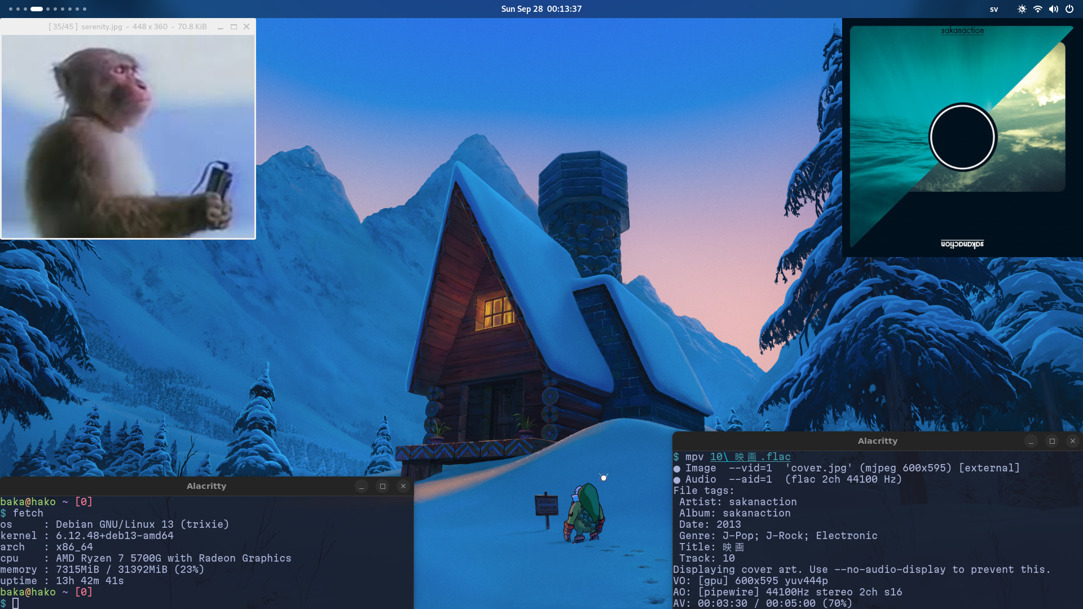The height and width of the screenshot is (609, 1083).
Task: Switch to the first workspace dot
Action: 11,9
